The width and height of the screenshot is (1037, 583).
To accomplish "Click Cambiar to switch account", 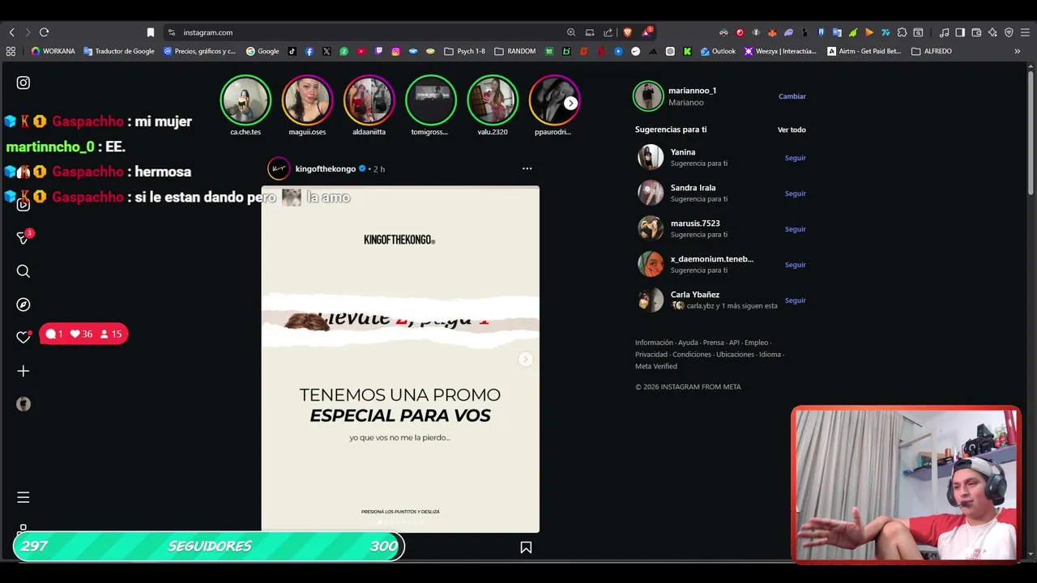I will (792, 96).
